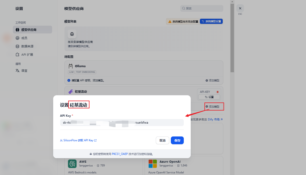Click the 系统模型尚未完全配置 warning icon
Viewport: 306px width, 175px height.
pyautogui.click(x=170, y=22)
